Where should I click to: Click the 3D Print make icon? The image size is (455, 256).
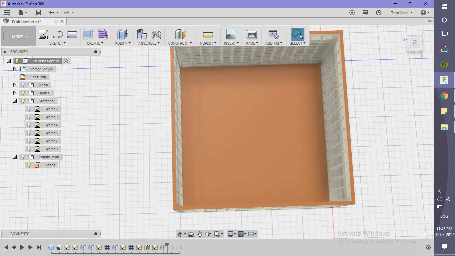[251, 34]
